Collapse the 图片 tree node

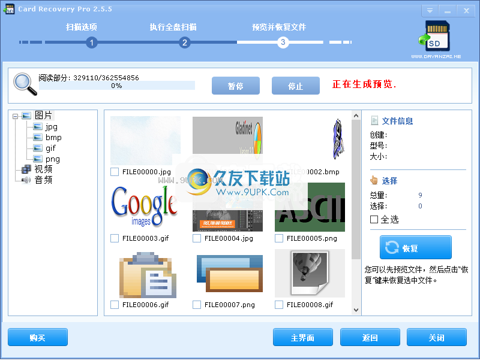pyautogui.click(x=16, y=116)
